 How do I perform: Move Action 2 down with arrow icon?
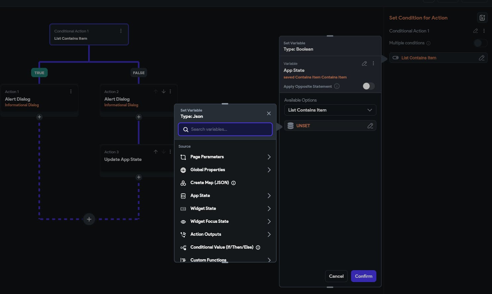(x=163, y=91)
